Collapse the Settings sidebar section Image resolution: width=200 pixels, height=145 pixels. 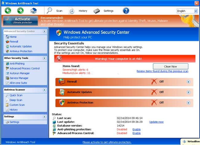[x=44, y=117]
